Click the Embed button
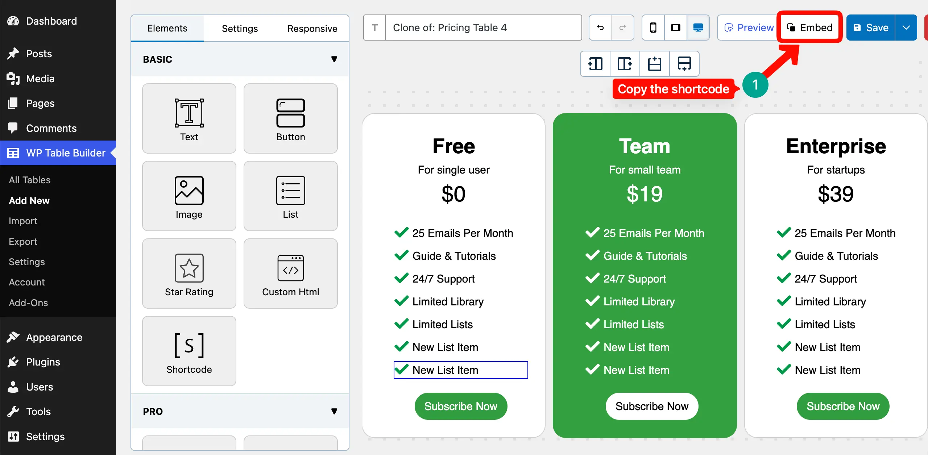928x455 pixels. 809,28
